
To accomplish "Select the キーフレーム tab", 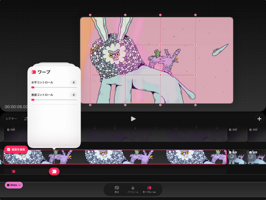I will click(x=149, y=190).
